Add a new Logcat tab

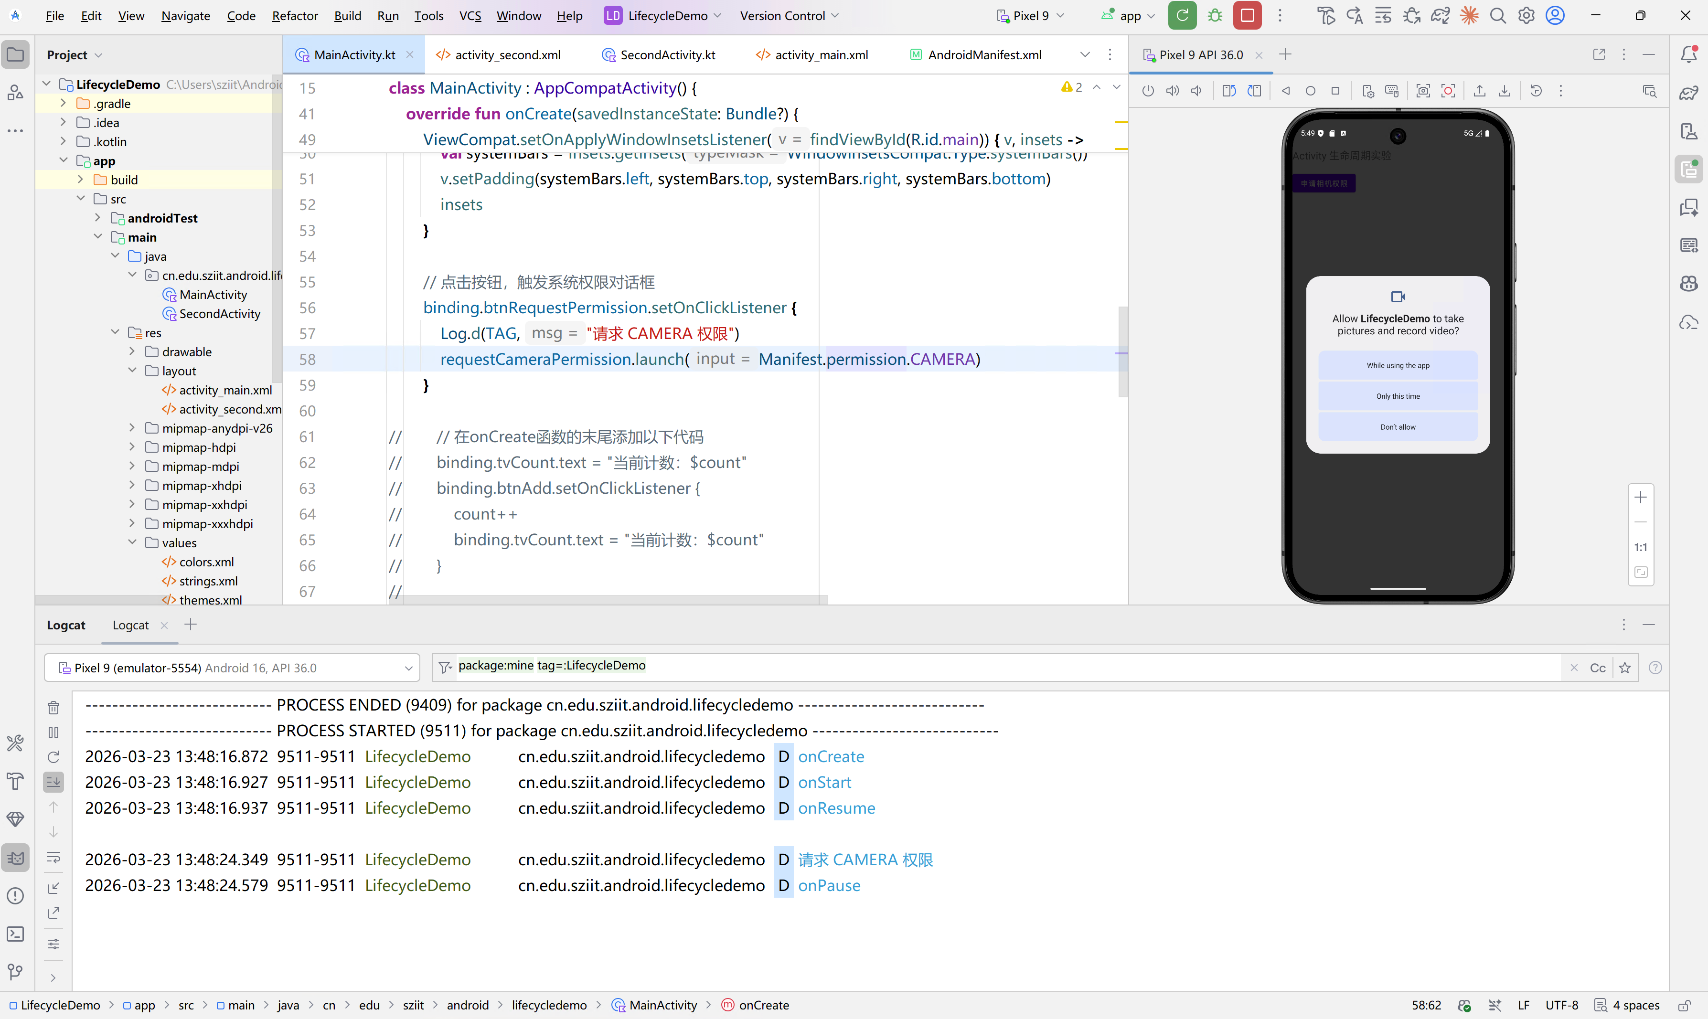pos(191,624)
